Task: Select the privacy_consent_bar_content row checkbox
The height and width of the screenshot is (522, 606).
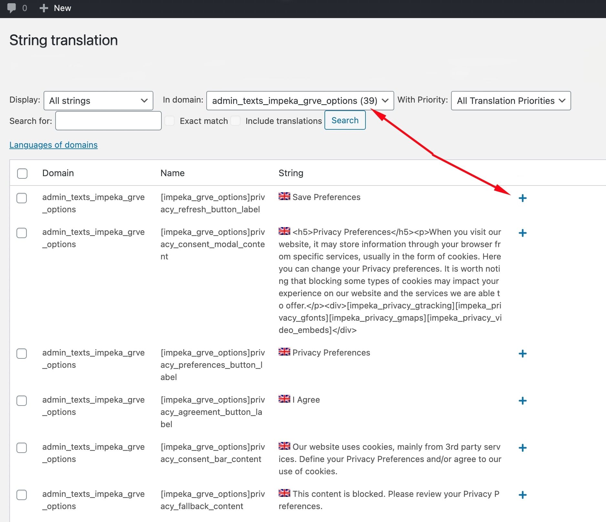Action: tap(22, 448)
